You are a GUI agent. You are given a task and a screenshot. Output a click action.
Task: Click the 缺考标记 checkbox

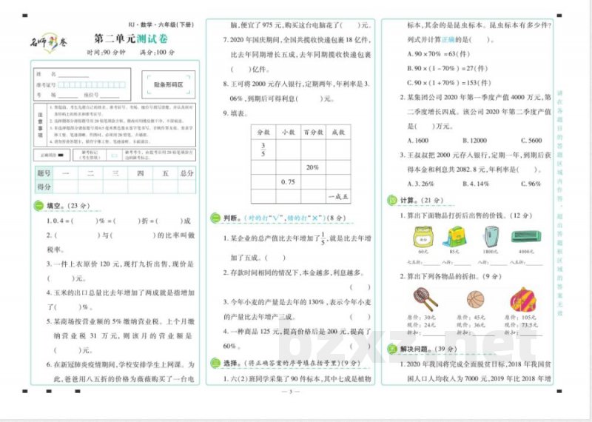114,155
